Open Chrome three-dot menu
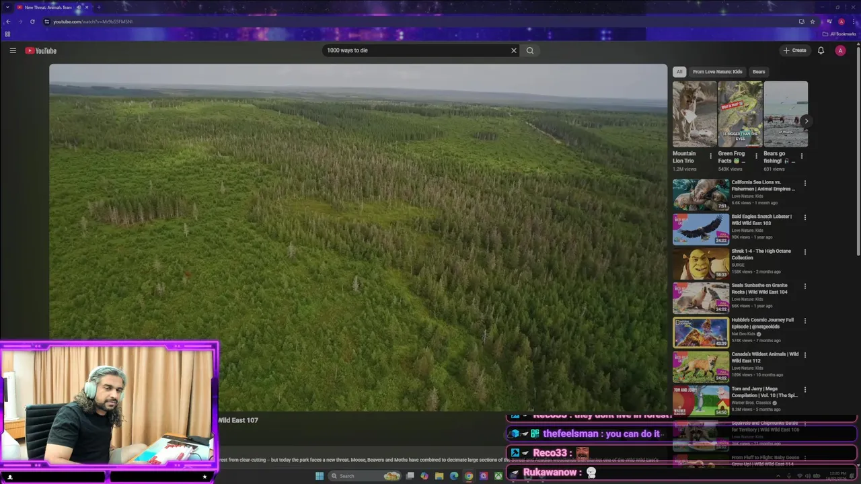861x484 pixels. pyautogui.click(x=854, y=22)
